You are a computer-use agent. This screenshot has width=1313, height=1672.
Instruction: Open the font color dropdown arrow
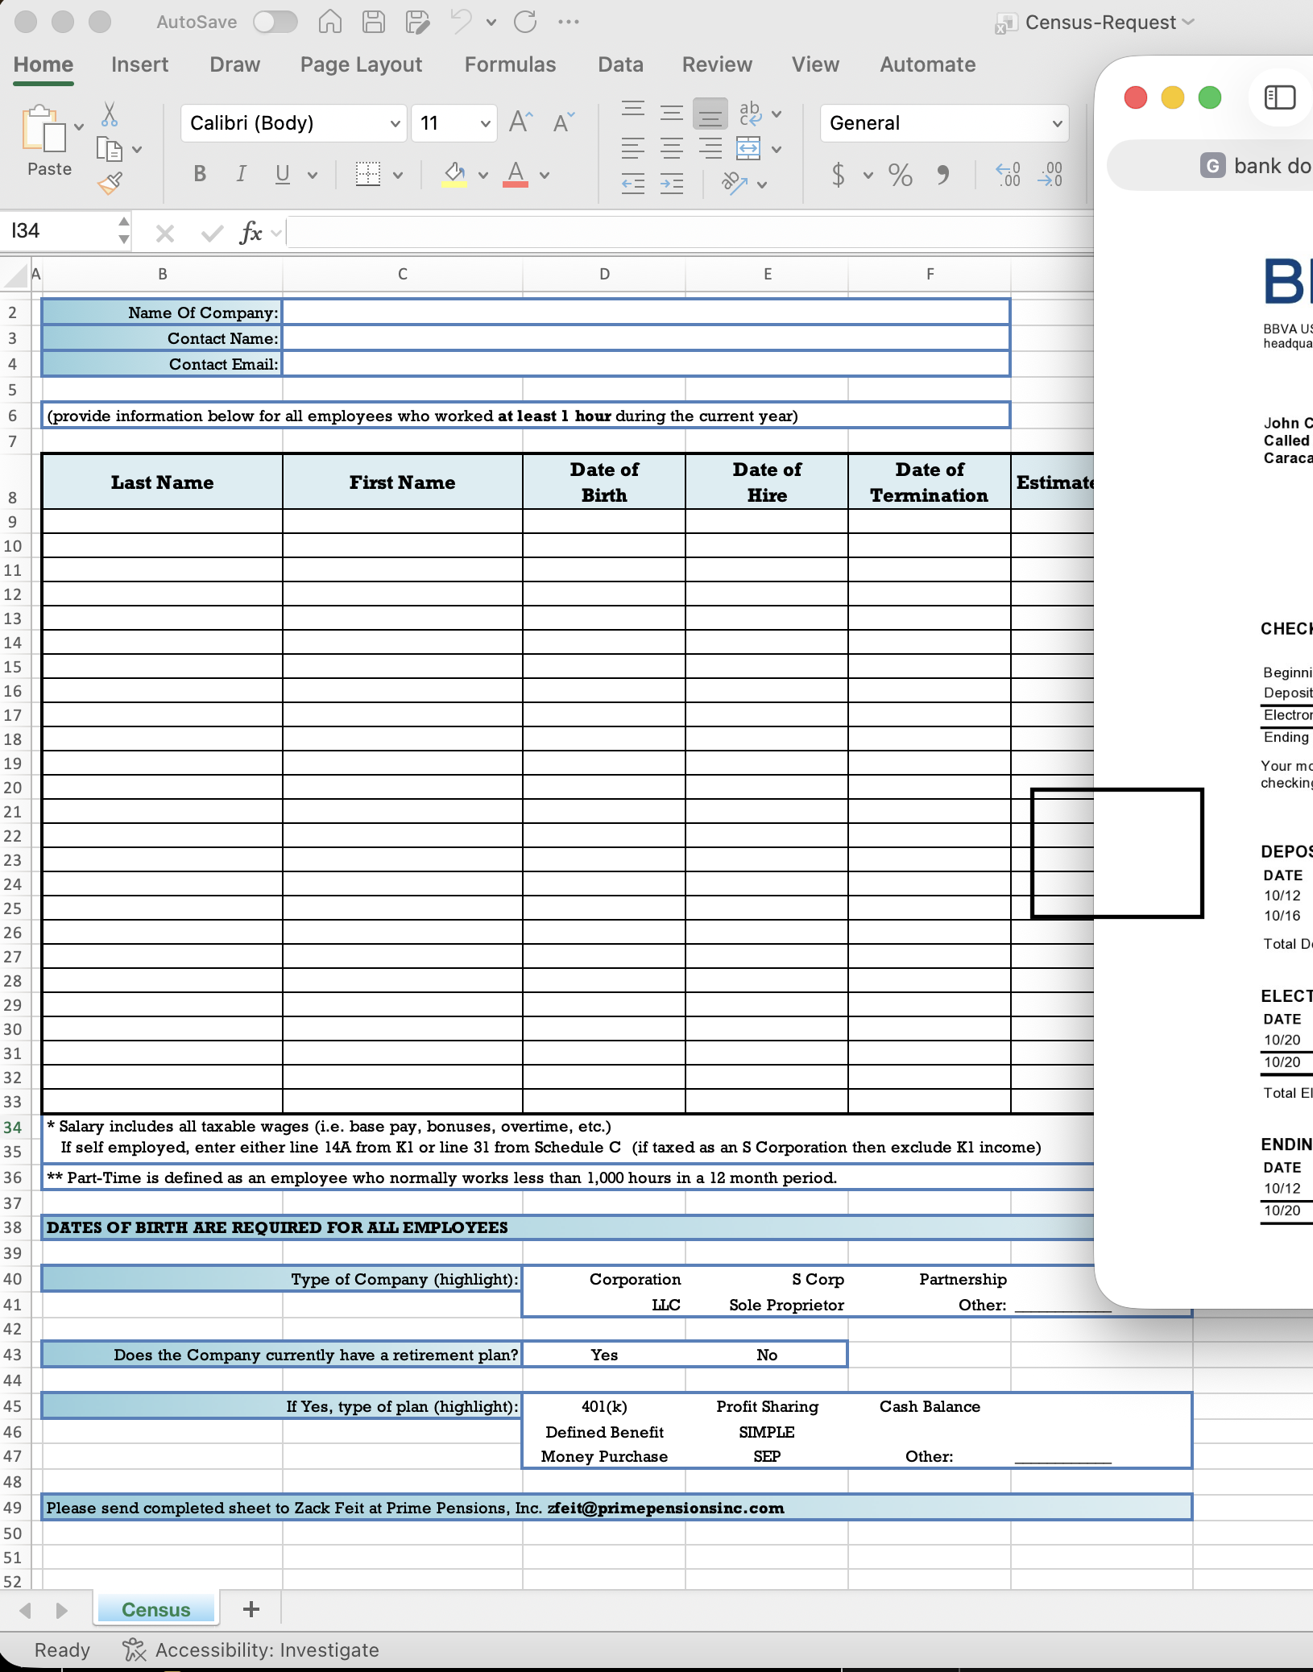click(545, 175)
